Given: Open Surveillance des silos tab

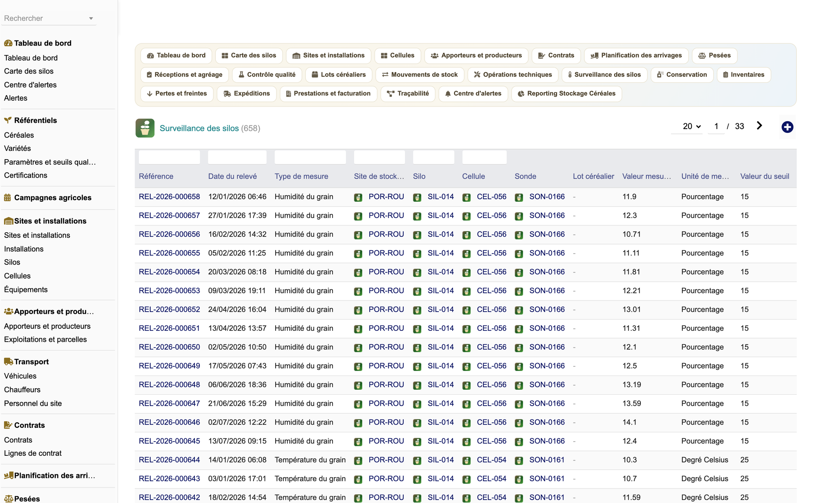Looking at the screenshot, I should (x=604, y=75).
